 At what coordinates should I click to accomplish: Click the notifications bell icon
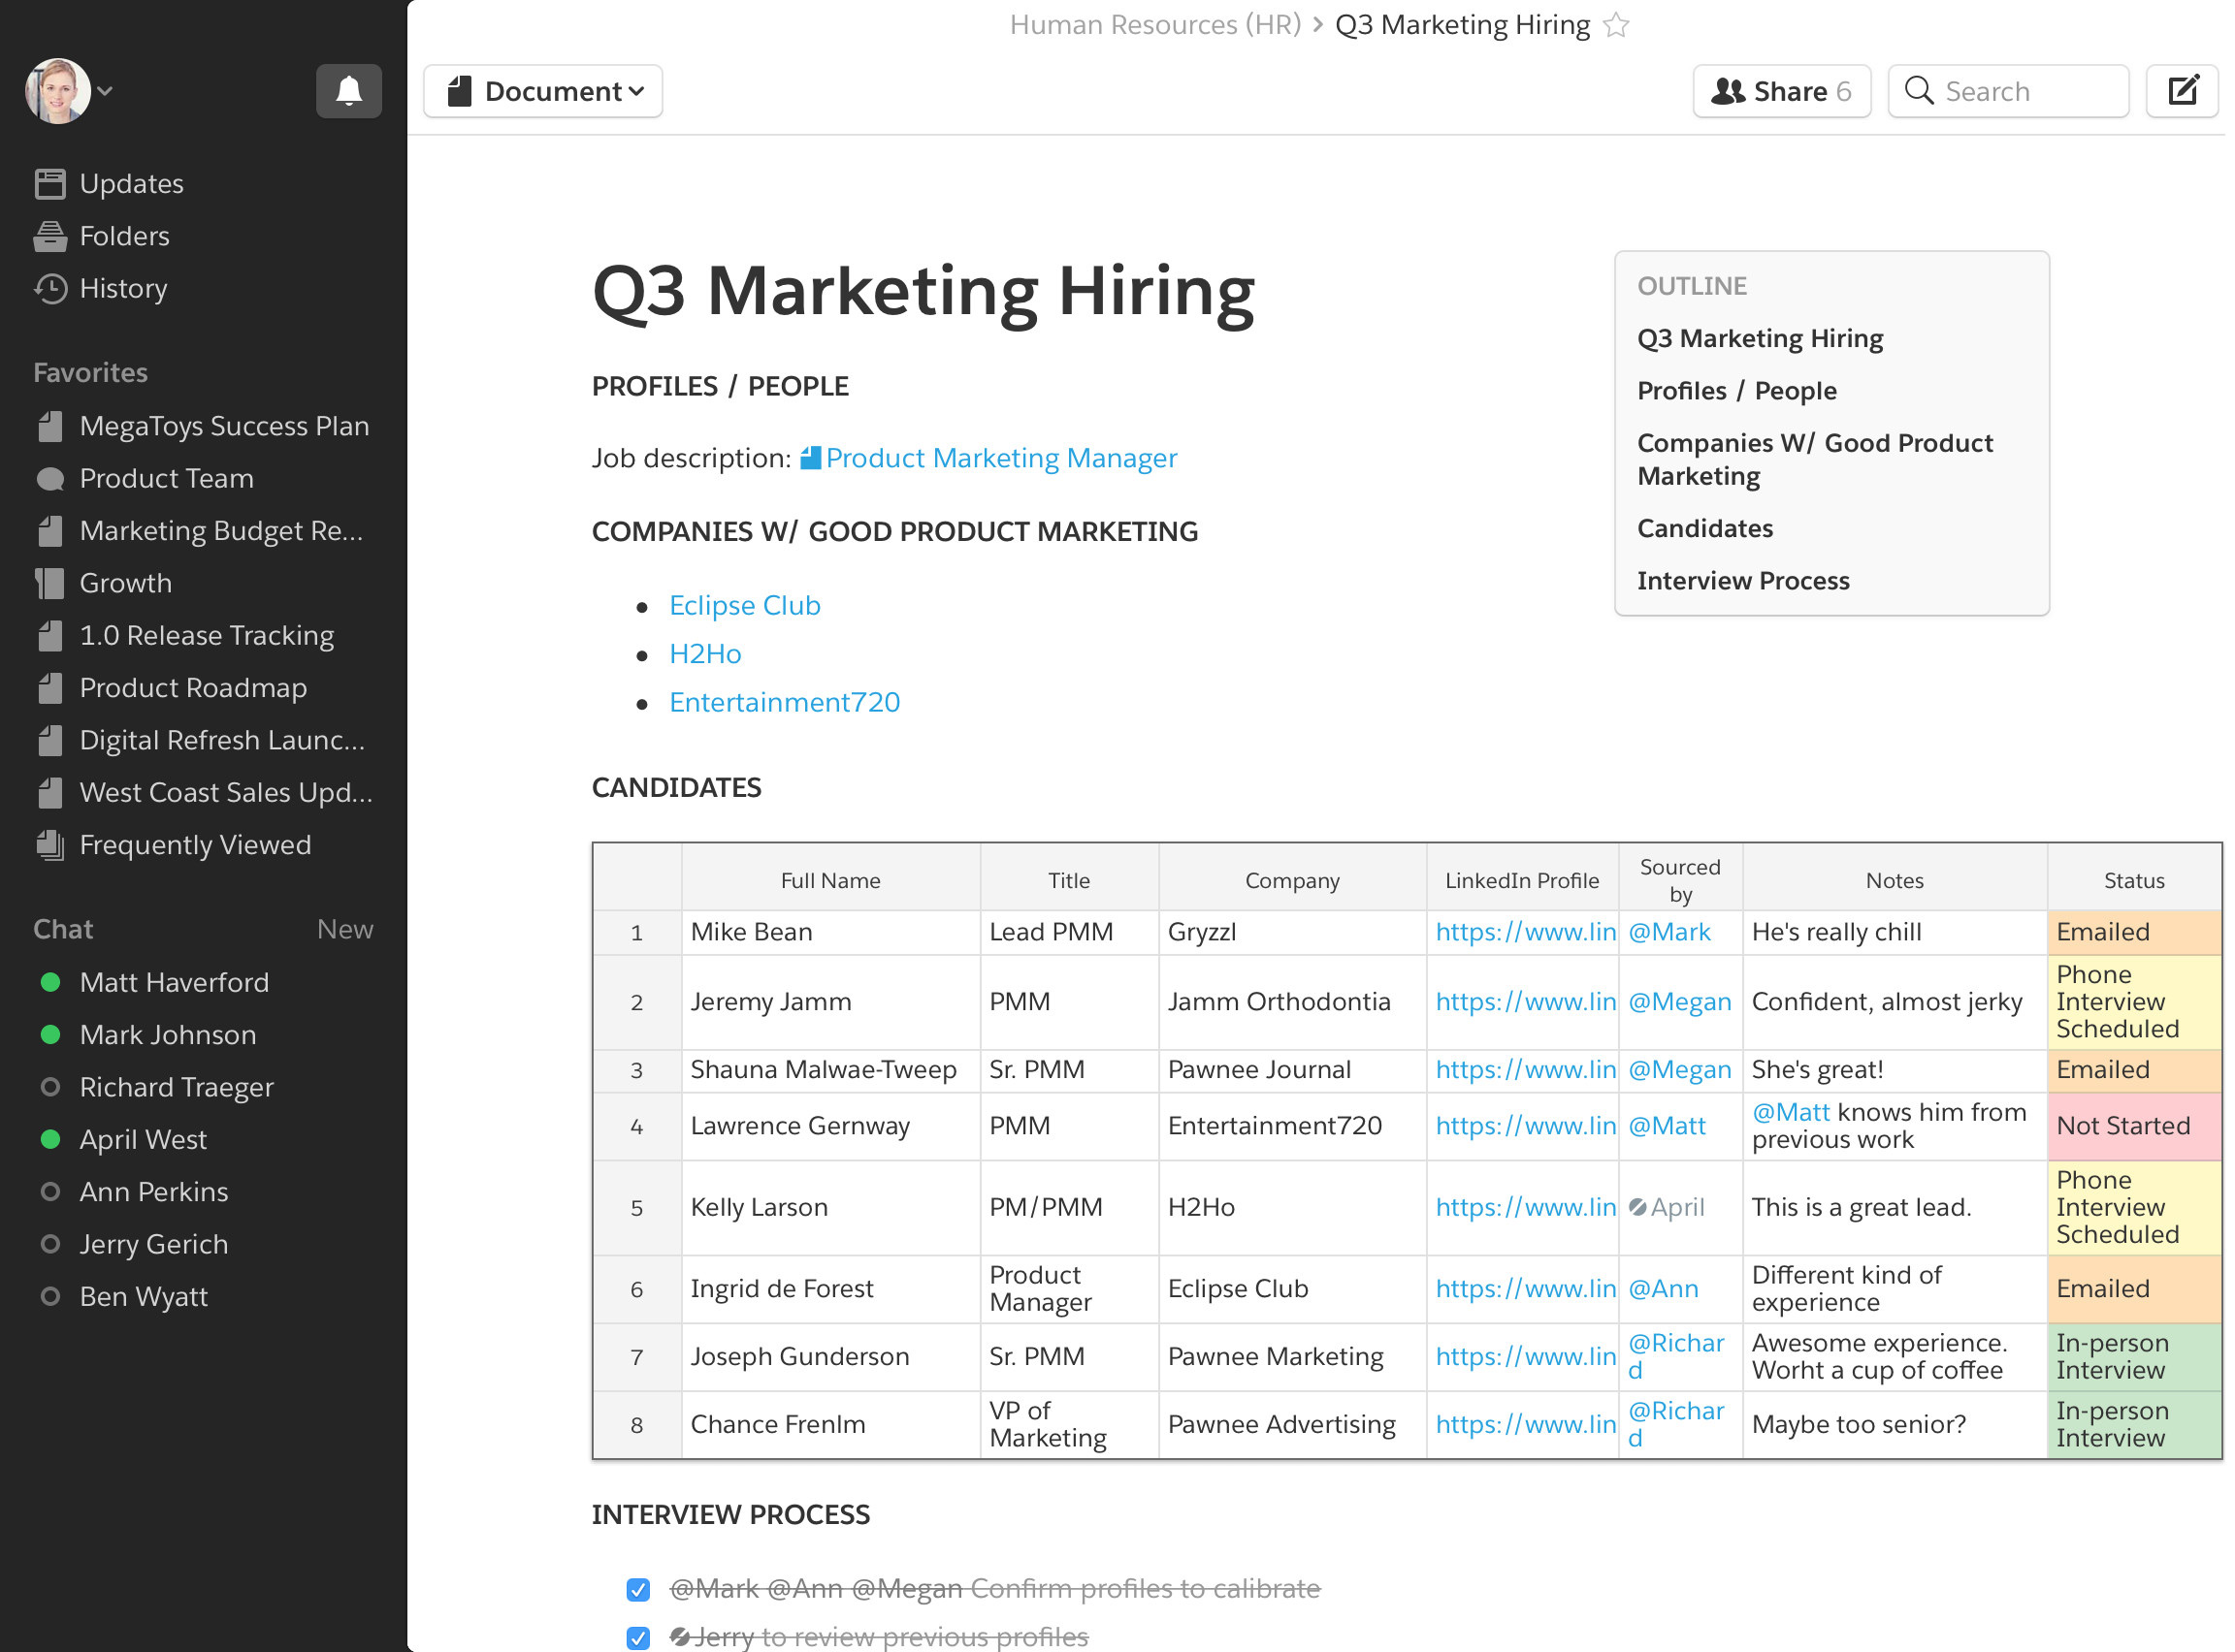tap(348, 91)
